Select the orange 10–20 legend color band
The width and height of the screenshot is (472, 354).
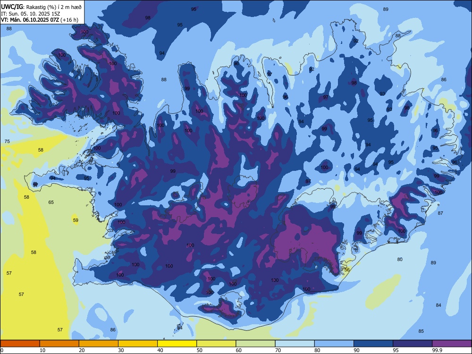(59, 344)
